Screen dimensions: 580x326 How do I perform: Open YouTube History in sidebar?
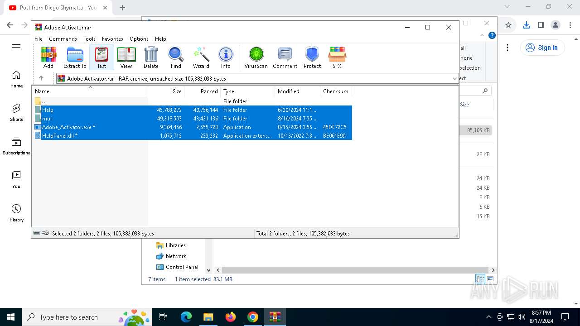point(16,213)
